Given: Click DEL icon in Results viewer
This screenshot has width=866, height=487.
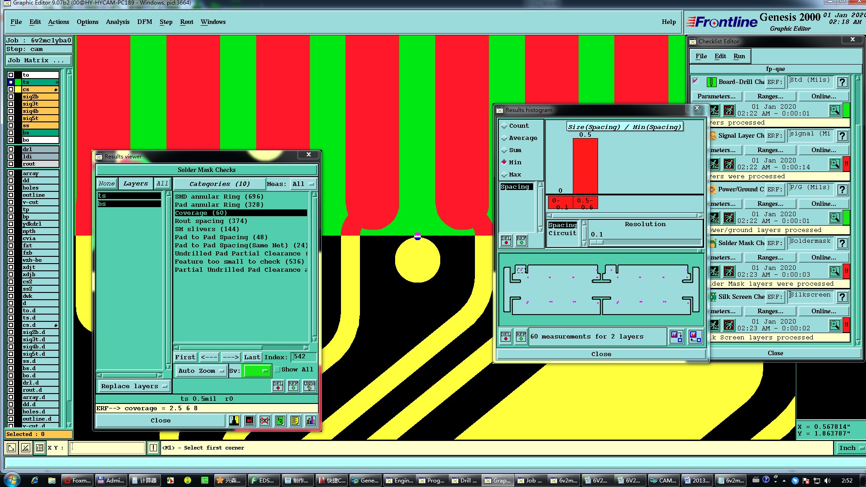Looking at the screenshot, I should [278, 385].
